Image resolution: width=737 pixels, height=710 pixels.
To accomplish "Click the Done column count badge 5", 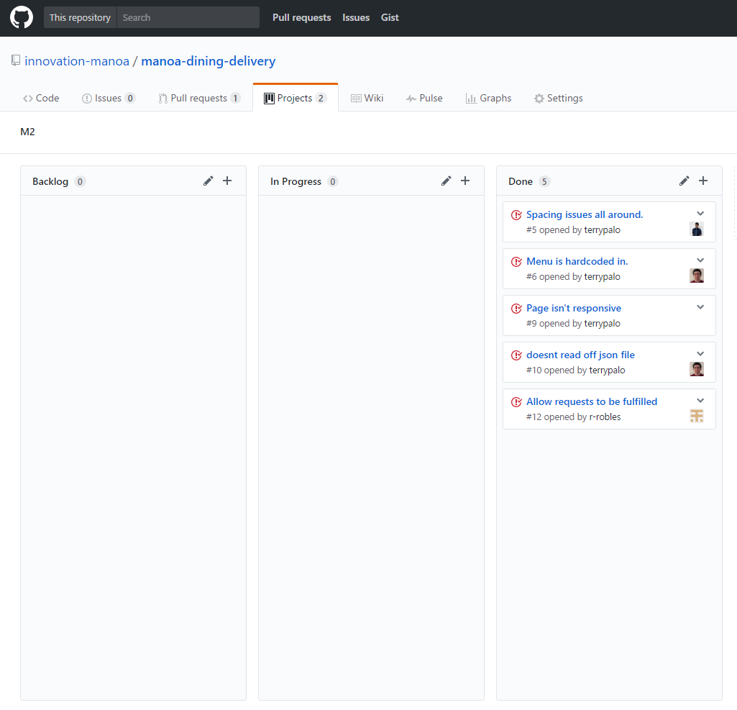I will coord(544,181).
